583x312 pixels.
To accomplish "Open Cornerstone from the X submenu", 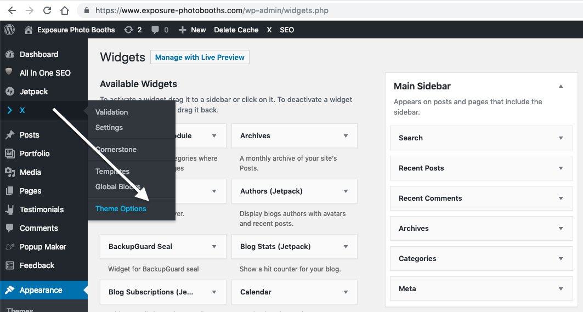I will tap(116, 149).
